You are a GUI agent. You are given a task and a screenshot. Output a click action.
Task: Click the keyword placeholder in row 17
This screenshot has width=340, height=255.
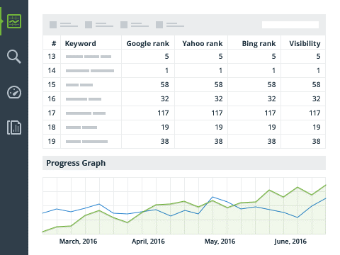86,113
